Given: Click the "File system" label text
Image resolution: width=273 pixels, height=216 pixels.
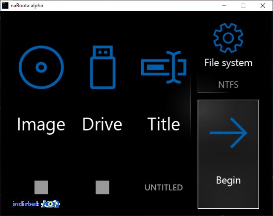Looking at the screenshot, I should coord(228,63).
